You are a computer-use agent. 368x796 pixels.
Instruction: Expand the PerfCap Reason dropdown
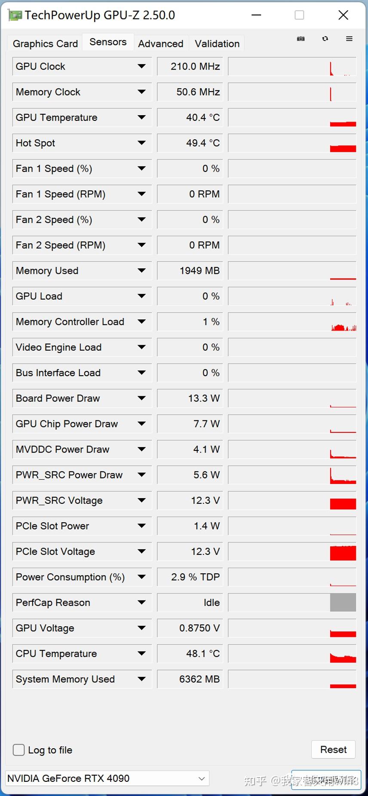tap(142, 602)
